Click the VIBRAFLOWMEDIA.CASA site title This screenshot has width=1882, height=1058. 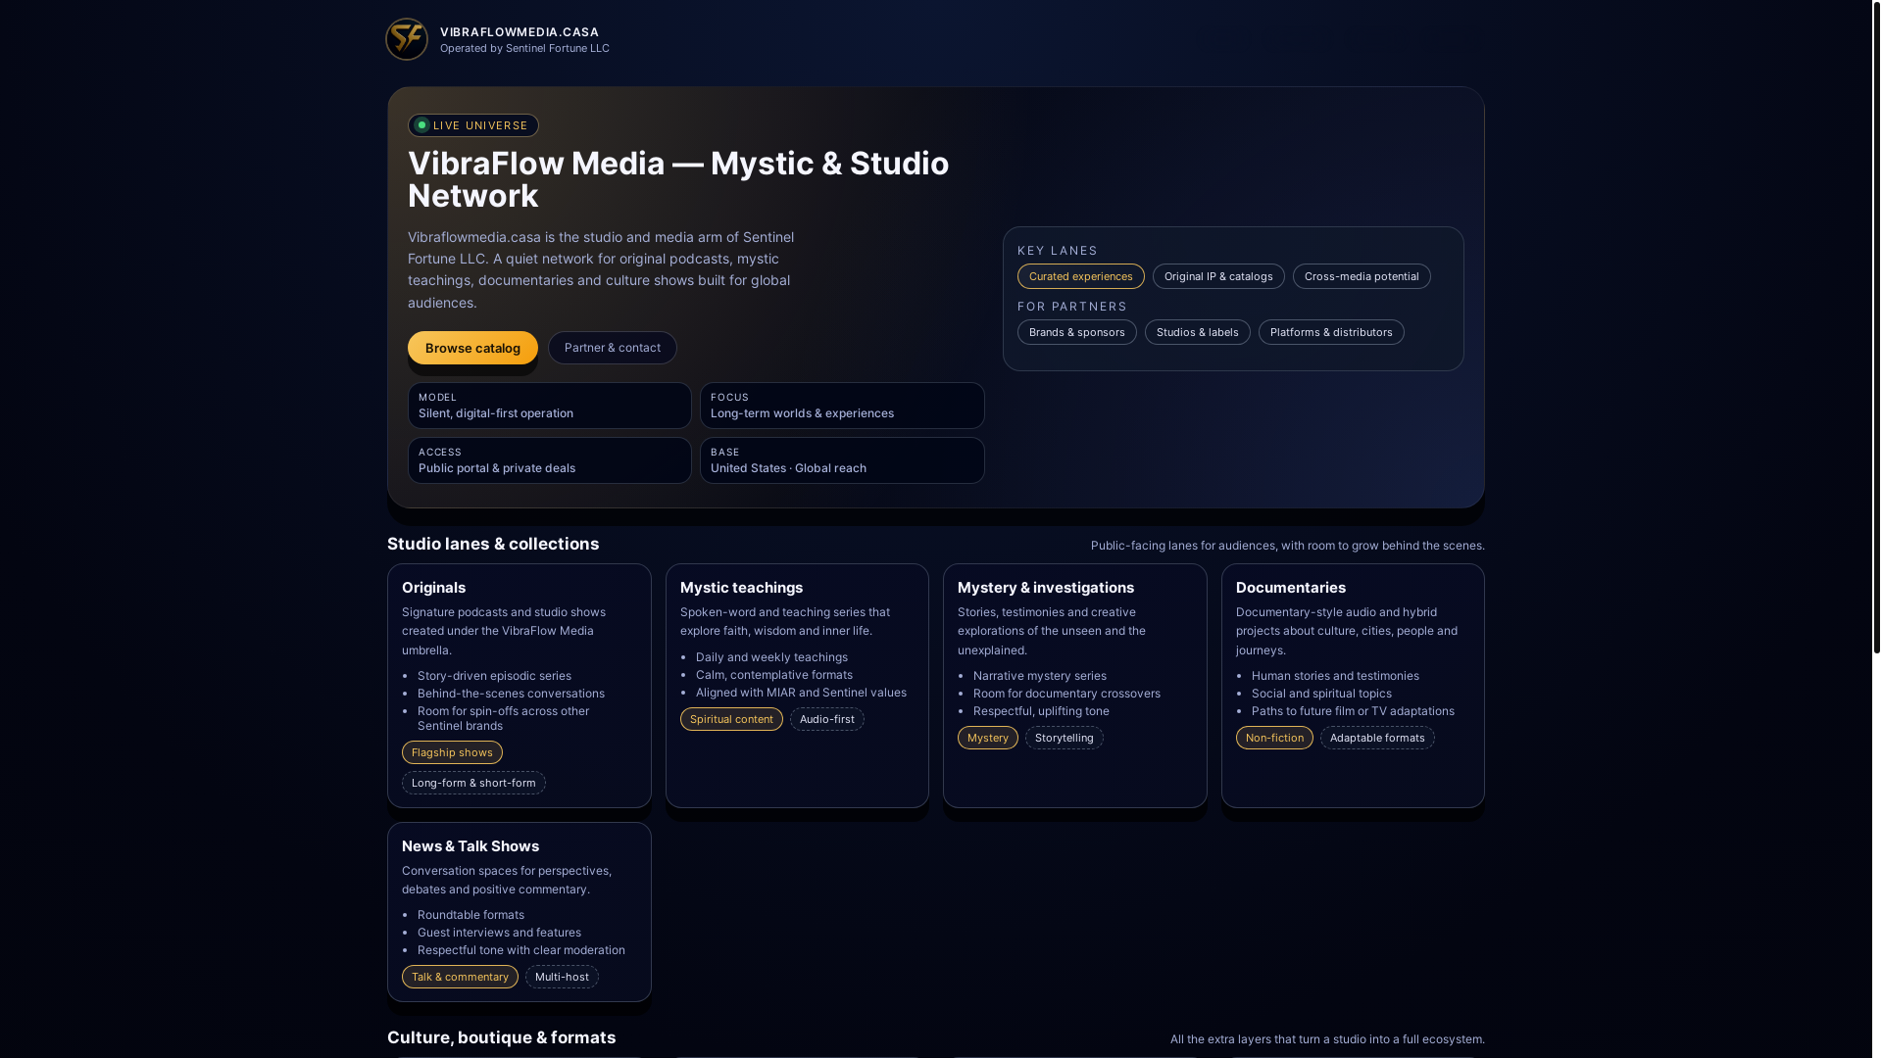(520, 32)
